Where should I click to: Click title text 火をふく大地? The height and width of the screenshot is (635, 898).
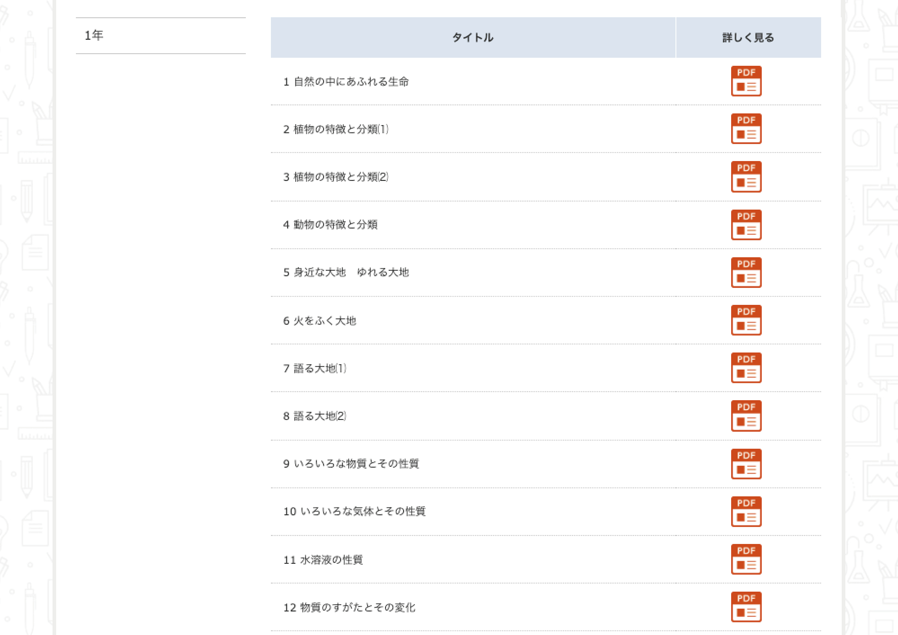(325, 321)
